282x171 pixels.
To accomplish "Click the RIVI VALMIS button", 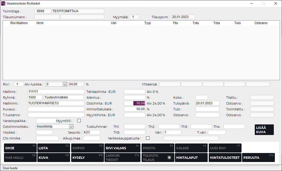I will tap(122, 148).
